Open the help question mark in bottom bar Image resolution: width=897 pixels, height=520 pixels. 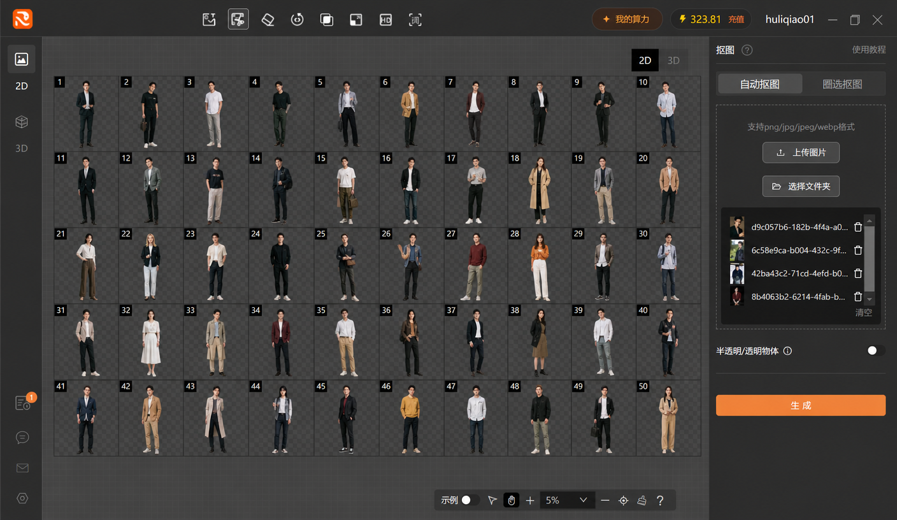click(660, 500)
